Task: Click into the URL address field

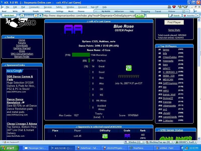Action: pos(89,16)
